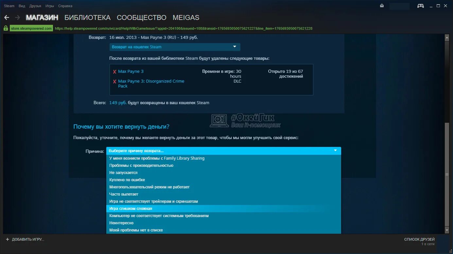The width and height of the screenshot is (453, 254).
Task: Collapse the Выберите причину возврата dropdown
Action: [223, 151]
